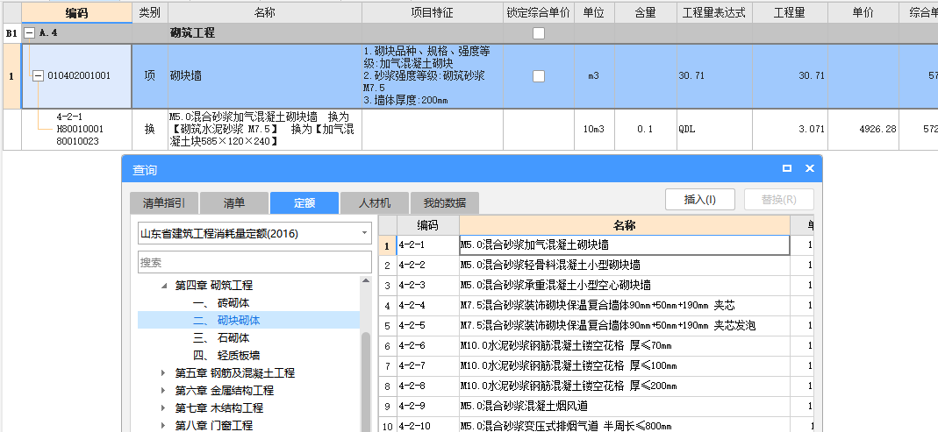Open the 我的数据 tab

pos(445,203)
